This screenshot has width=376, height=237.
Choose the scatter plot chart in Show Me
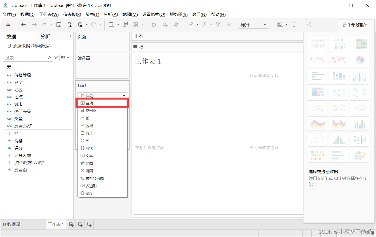point(318,139)
